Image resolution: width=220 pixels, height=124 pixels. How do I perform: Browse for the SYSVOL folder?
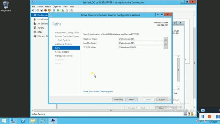(166, 47)
